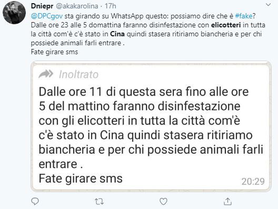
Task: Click the reply speech bubble icon
Action: (35, 202)
